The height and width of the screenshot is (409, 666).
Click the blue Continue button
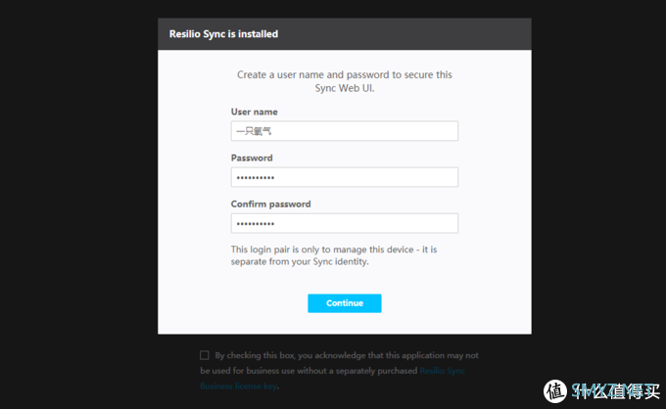click(x=345, y=303)
